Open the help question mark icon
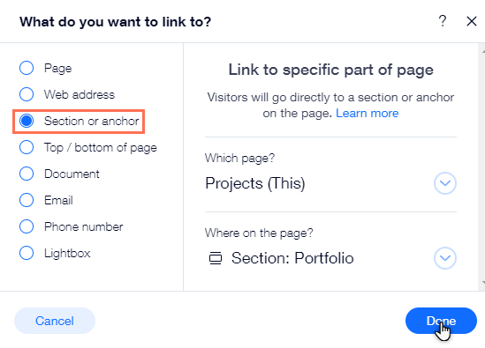 (443, 21)
